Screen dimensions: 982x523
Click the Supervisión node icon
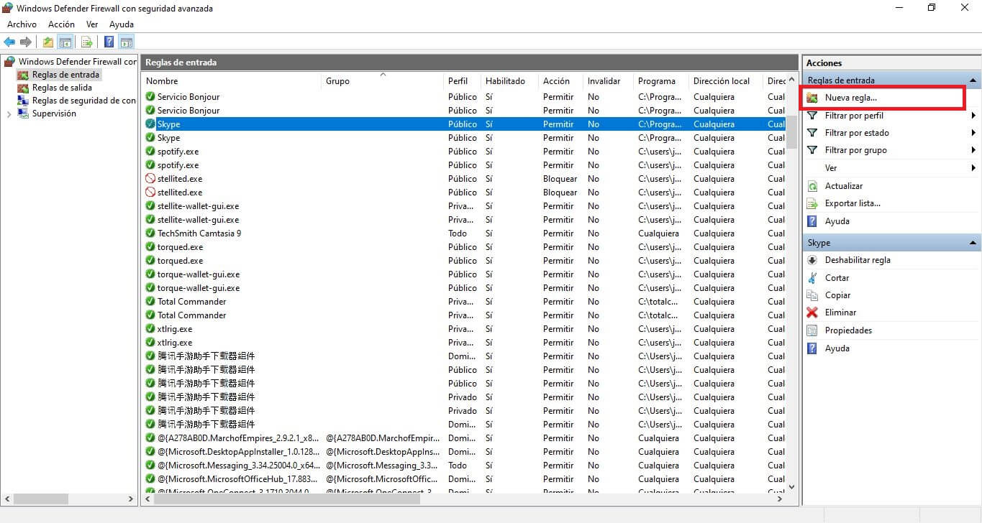point(23,114)
